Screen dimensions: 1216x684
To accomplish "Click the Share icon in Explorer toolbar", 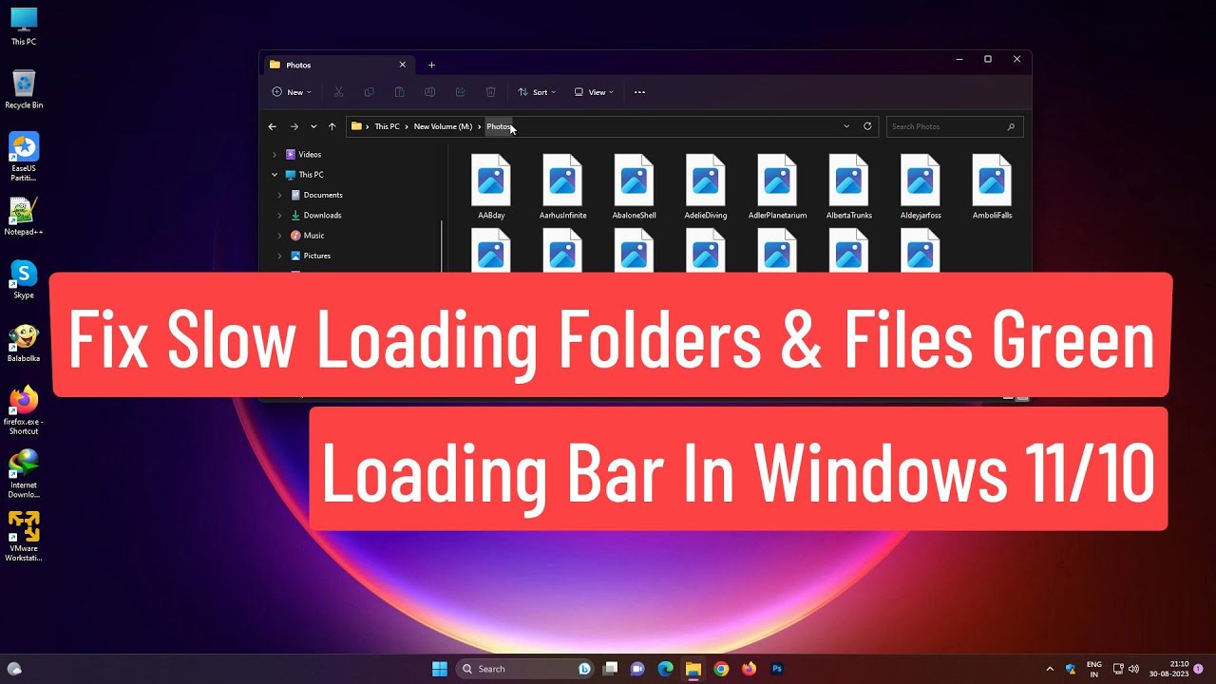I will [461, 92].
